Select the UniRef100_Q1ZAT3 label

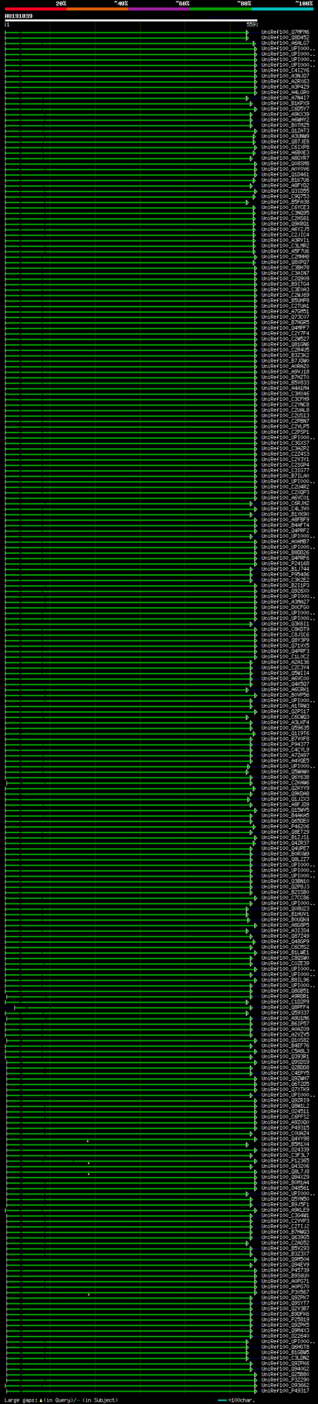[x=285, y=131]
